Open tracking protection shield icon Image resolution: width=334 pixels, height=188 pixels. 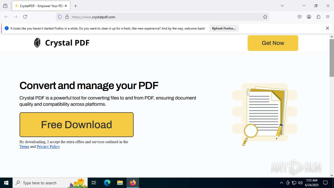coord(60,17)
